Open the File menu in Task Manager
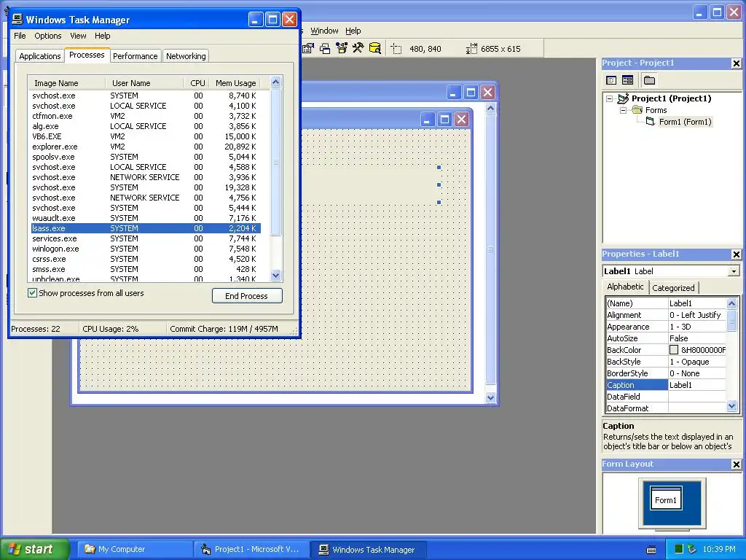 (x=20, y=36)
